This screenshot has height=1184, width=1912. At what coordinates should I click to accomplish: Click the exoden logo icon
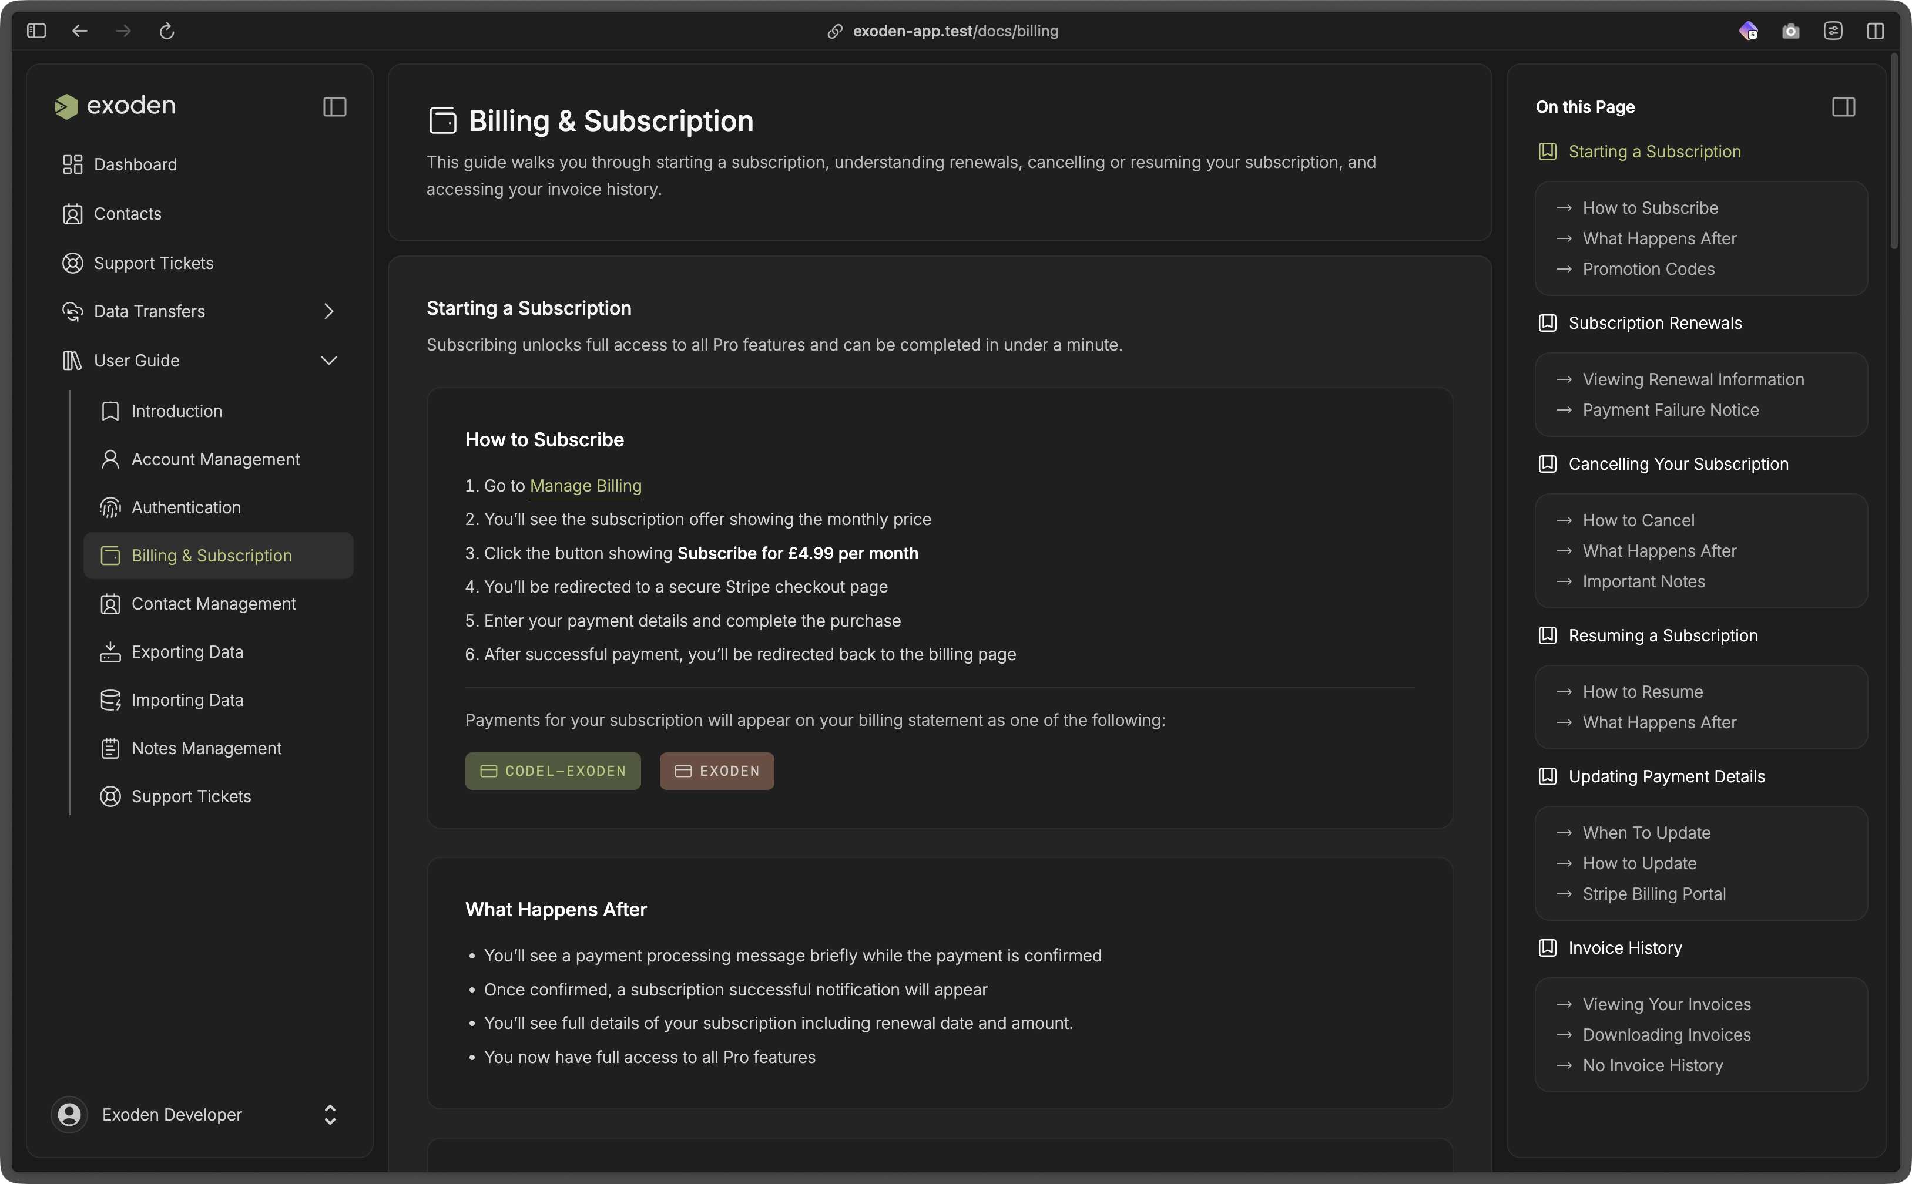[x=66, y=106]
